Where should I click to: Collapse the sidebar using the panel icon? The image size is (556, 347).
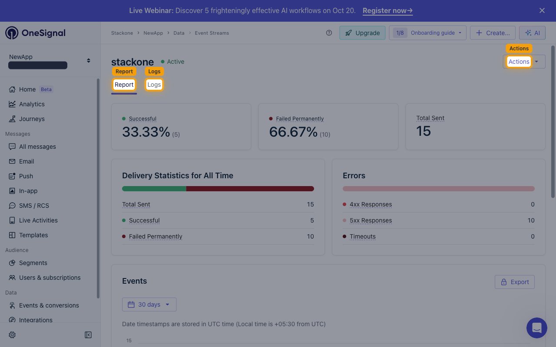(x=88, y=335)
